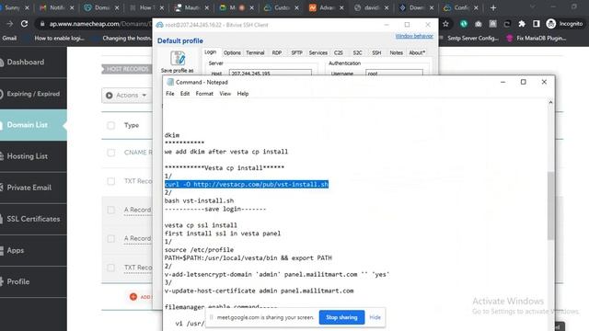The image size is (589, 331).
Task: Open the Notepad Help menu
Action: (x=243, y=94)
